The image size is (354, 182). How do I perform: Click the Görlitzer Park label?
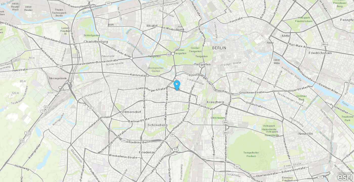[x=301, y=98]
